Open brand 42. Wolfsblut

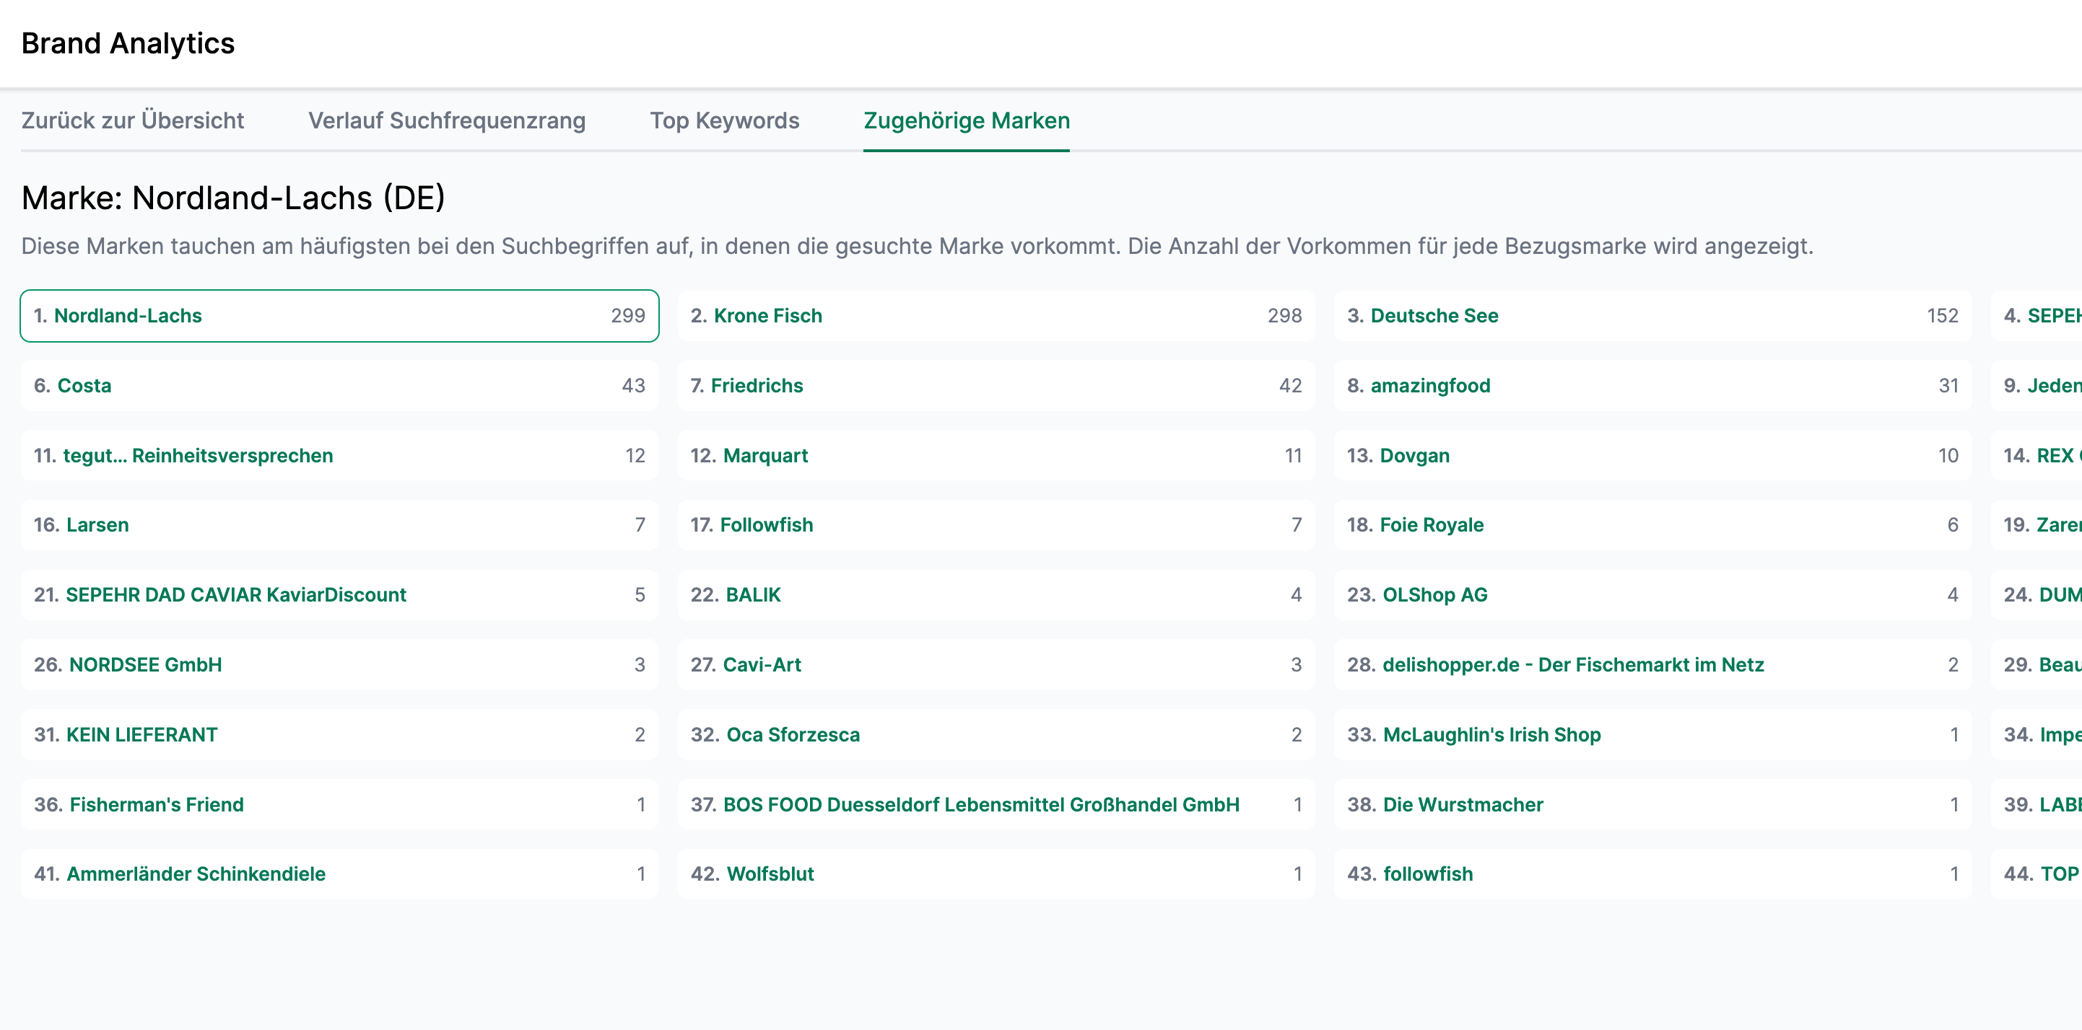pos(996,874)
